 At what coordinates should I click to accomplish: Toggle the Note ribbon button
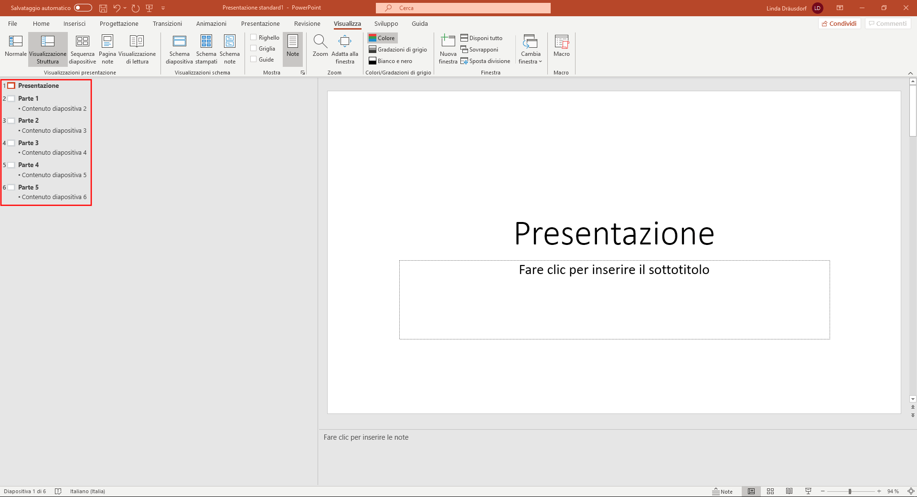tap(293, 49)
